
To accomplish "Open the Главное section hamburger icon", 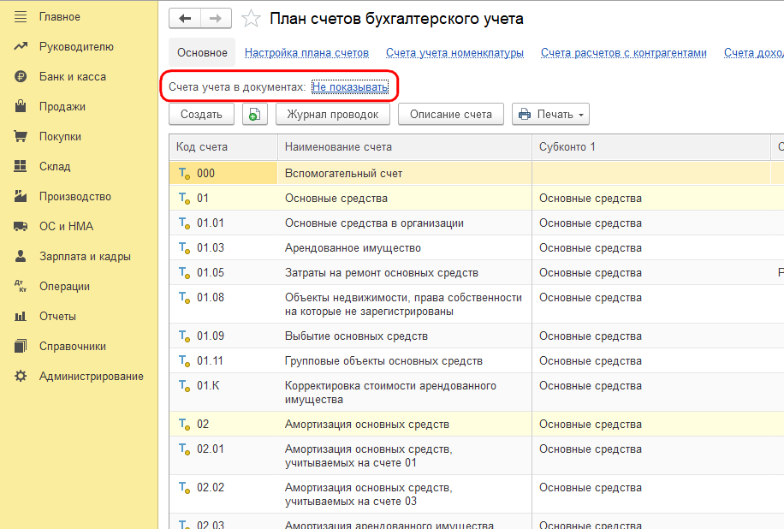I will 21,17.
